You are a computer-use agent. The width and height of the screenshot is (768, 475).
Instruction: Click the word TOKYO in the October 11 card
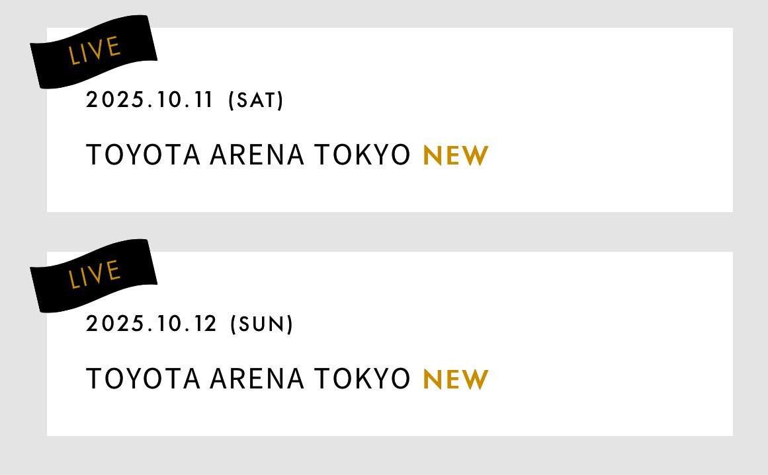pyautogui.click(x=362, y=155)
